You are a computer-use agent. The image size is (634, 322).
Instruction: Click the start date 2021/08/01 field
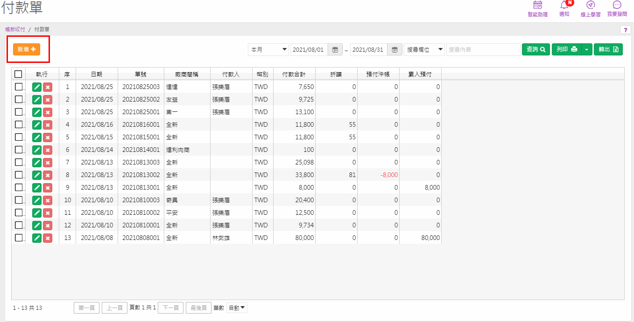click(x=309, y=49)
